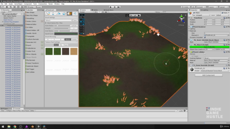Click New Shape in ProBuilder panel

pyautogui.click(x=30, y=13)
